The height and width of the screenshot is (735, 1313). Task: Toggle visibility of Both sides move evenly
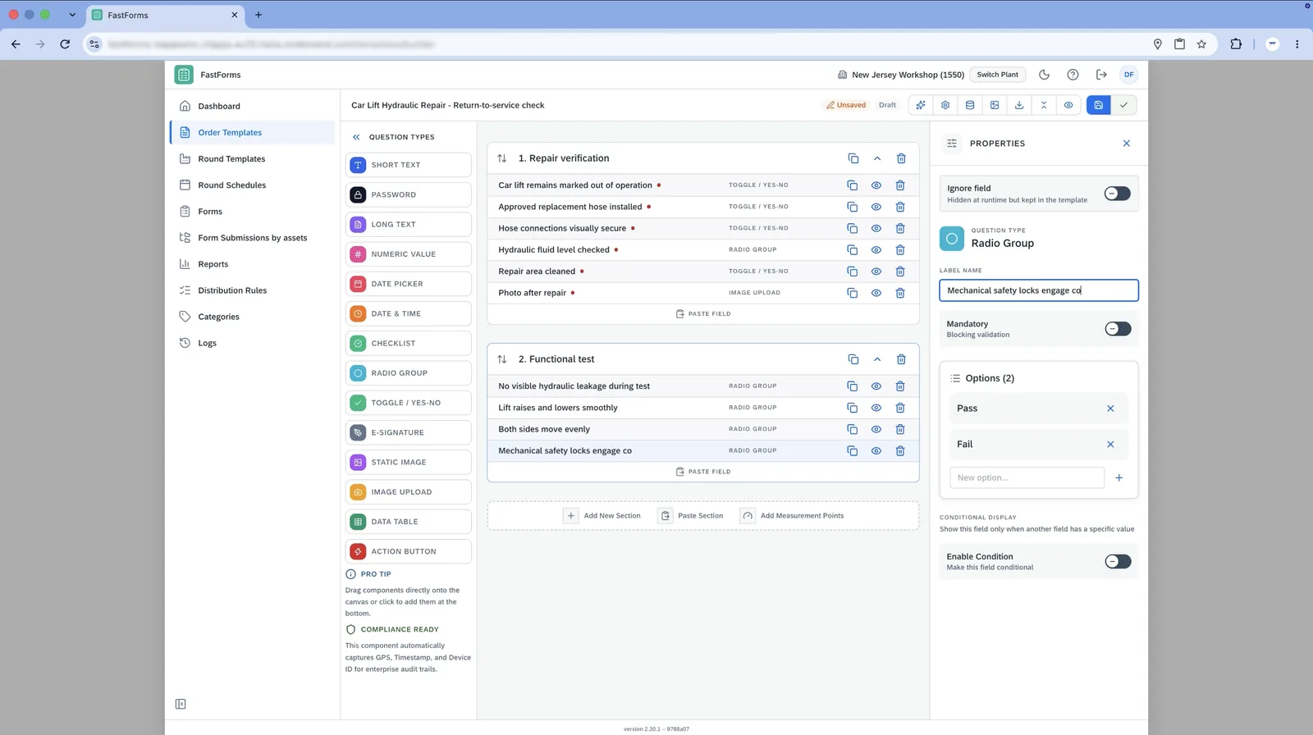tap(876, 430)
